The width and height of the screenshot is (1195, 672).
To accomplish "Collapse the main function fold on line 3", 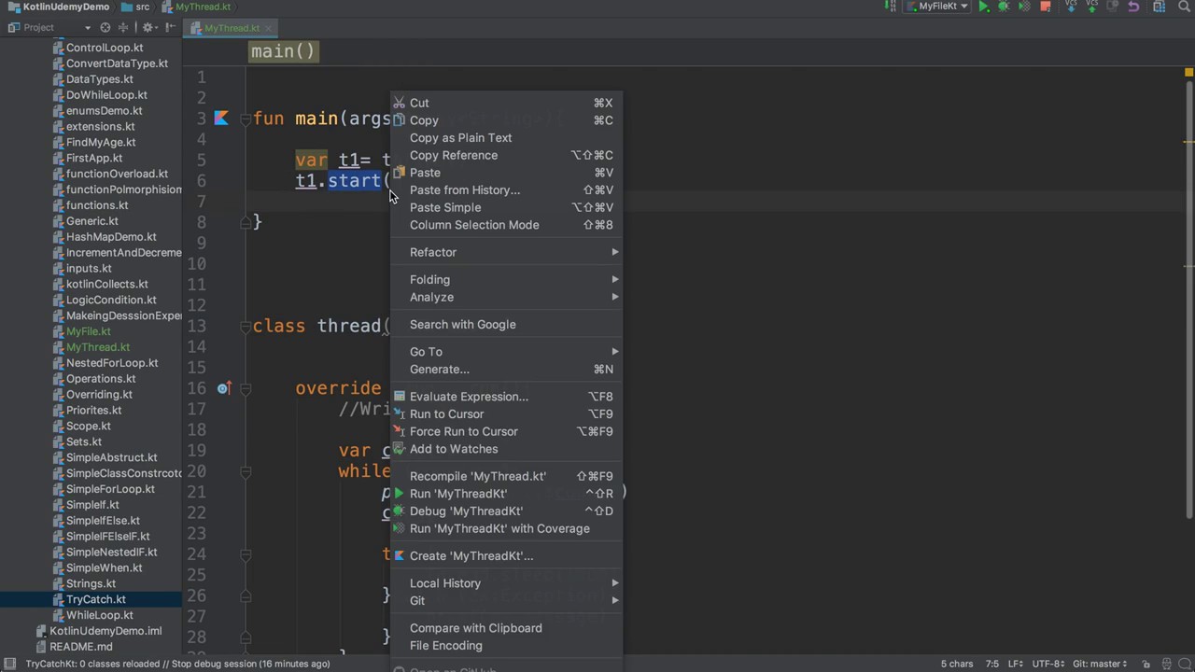I will (246, 119).
